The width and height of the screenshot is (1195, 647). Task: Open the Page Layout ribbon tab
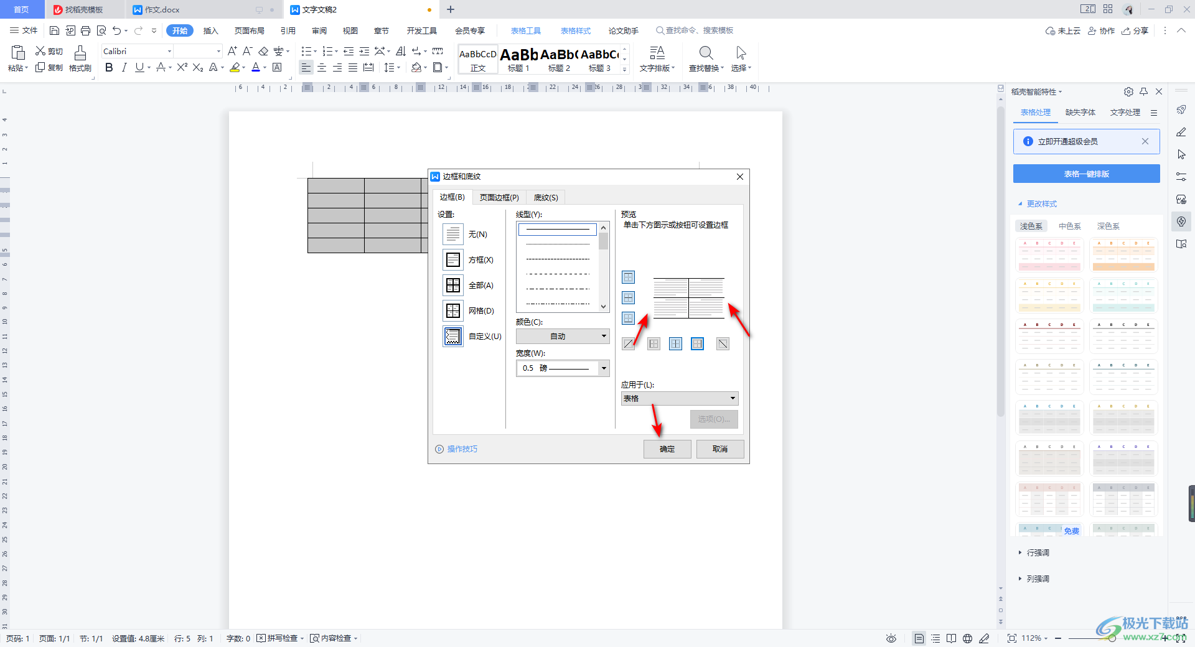click(x=250, y=30)
